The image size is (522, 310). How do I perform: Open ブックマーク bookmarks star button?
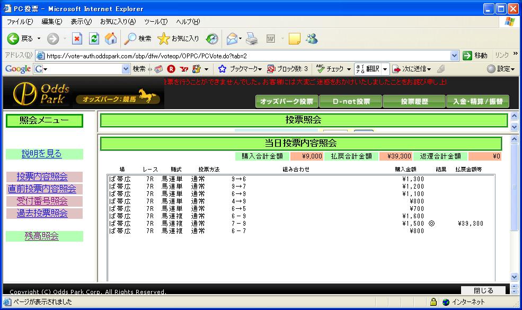[x=240, y=69]
